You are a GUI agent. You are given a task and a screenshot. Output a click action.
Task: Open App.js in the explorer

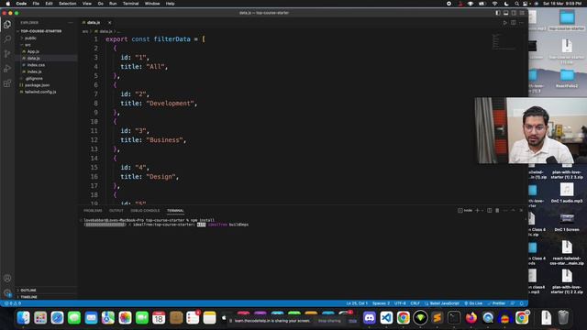33,51
